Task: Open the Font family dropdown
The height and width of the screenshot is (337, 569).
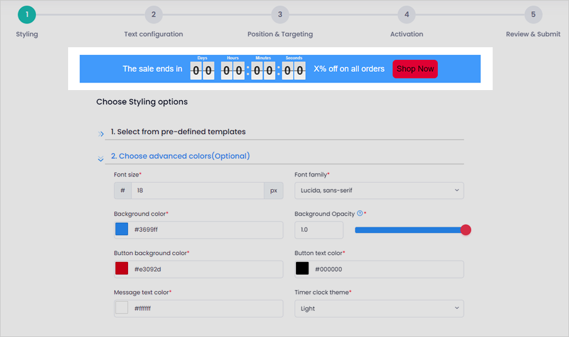Action: (379, 191)
